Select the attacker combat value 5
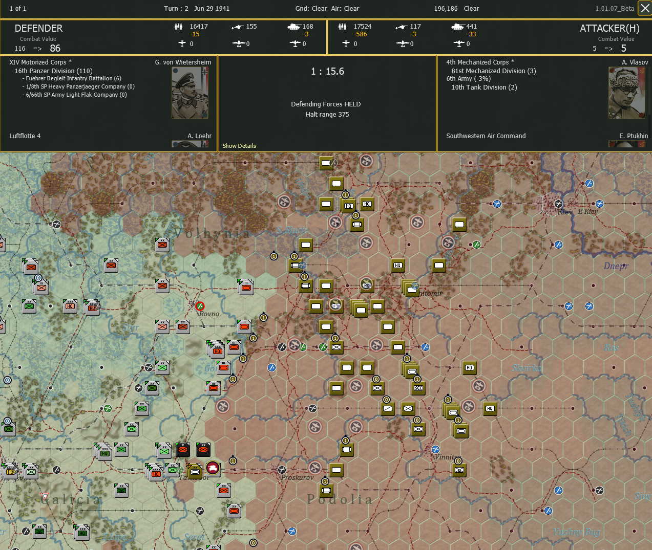Viewport: 652px width, 550px height. [x=623, y=49]
